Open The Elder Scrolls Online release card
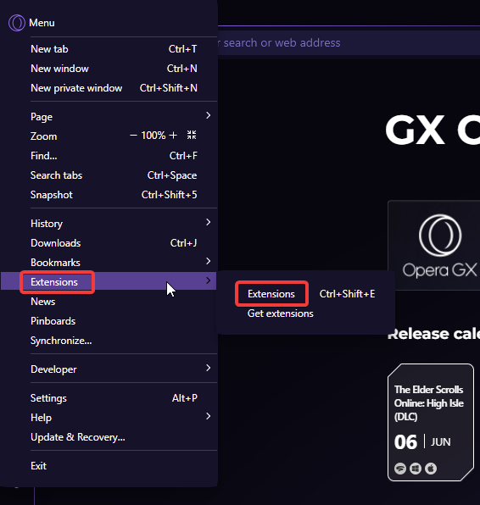 click(x=431, y=422)
